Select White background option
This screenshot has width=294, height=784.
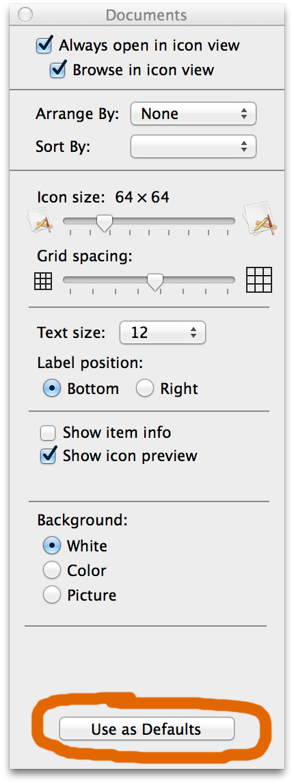point(52,546)
